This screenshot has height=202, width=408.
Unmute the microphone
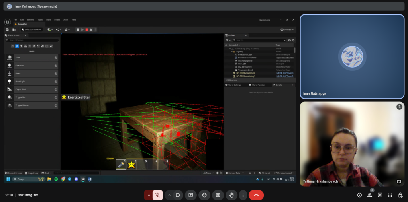point(158,195)
